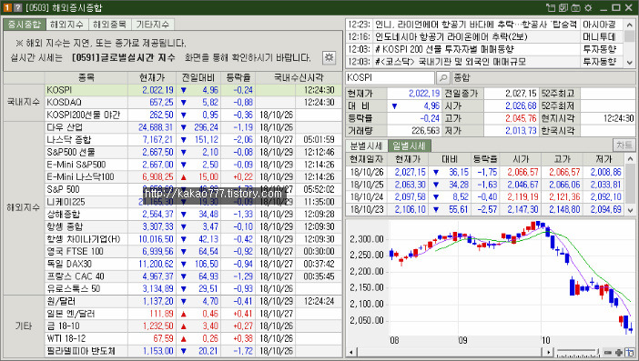This screenshot has height=361, width=639.
Task: Adjust the chart zoom slider
Action: coord(577,352)
